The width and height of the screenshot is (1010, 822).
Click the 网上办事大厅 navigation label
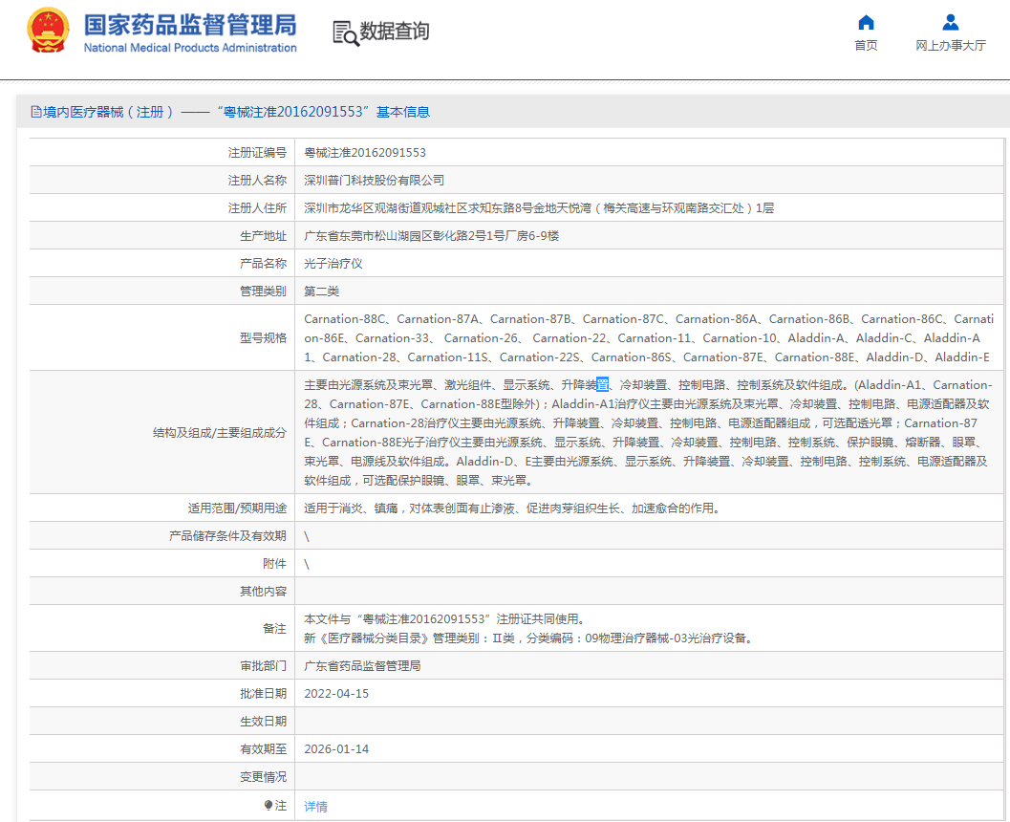click(950, 46)
